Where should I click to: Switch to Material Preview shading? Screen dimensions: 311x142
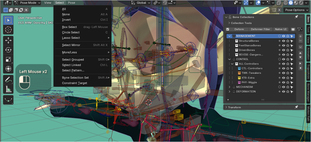coord(296,3)
